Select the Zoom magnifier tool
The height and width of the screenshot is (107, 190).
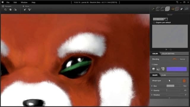(x=5, y=10)
